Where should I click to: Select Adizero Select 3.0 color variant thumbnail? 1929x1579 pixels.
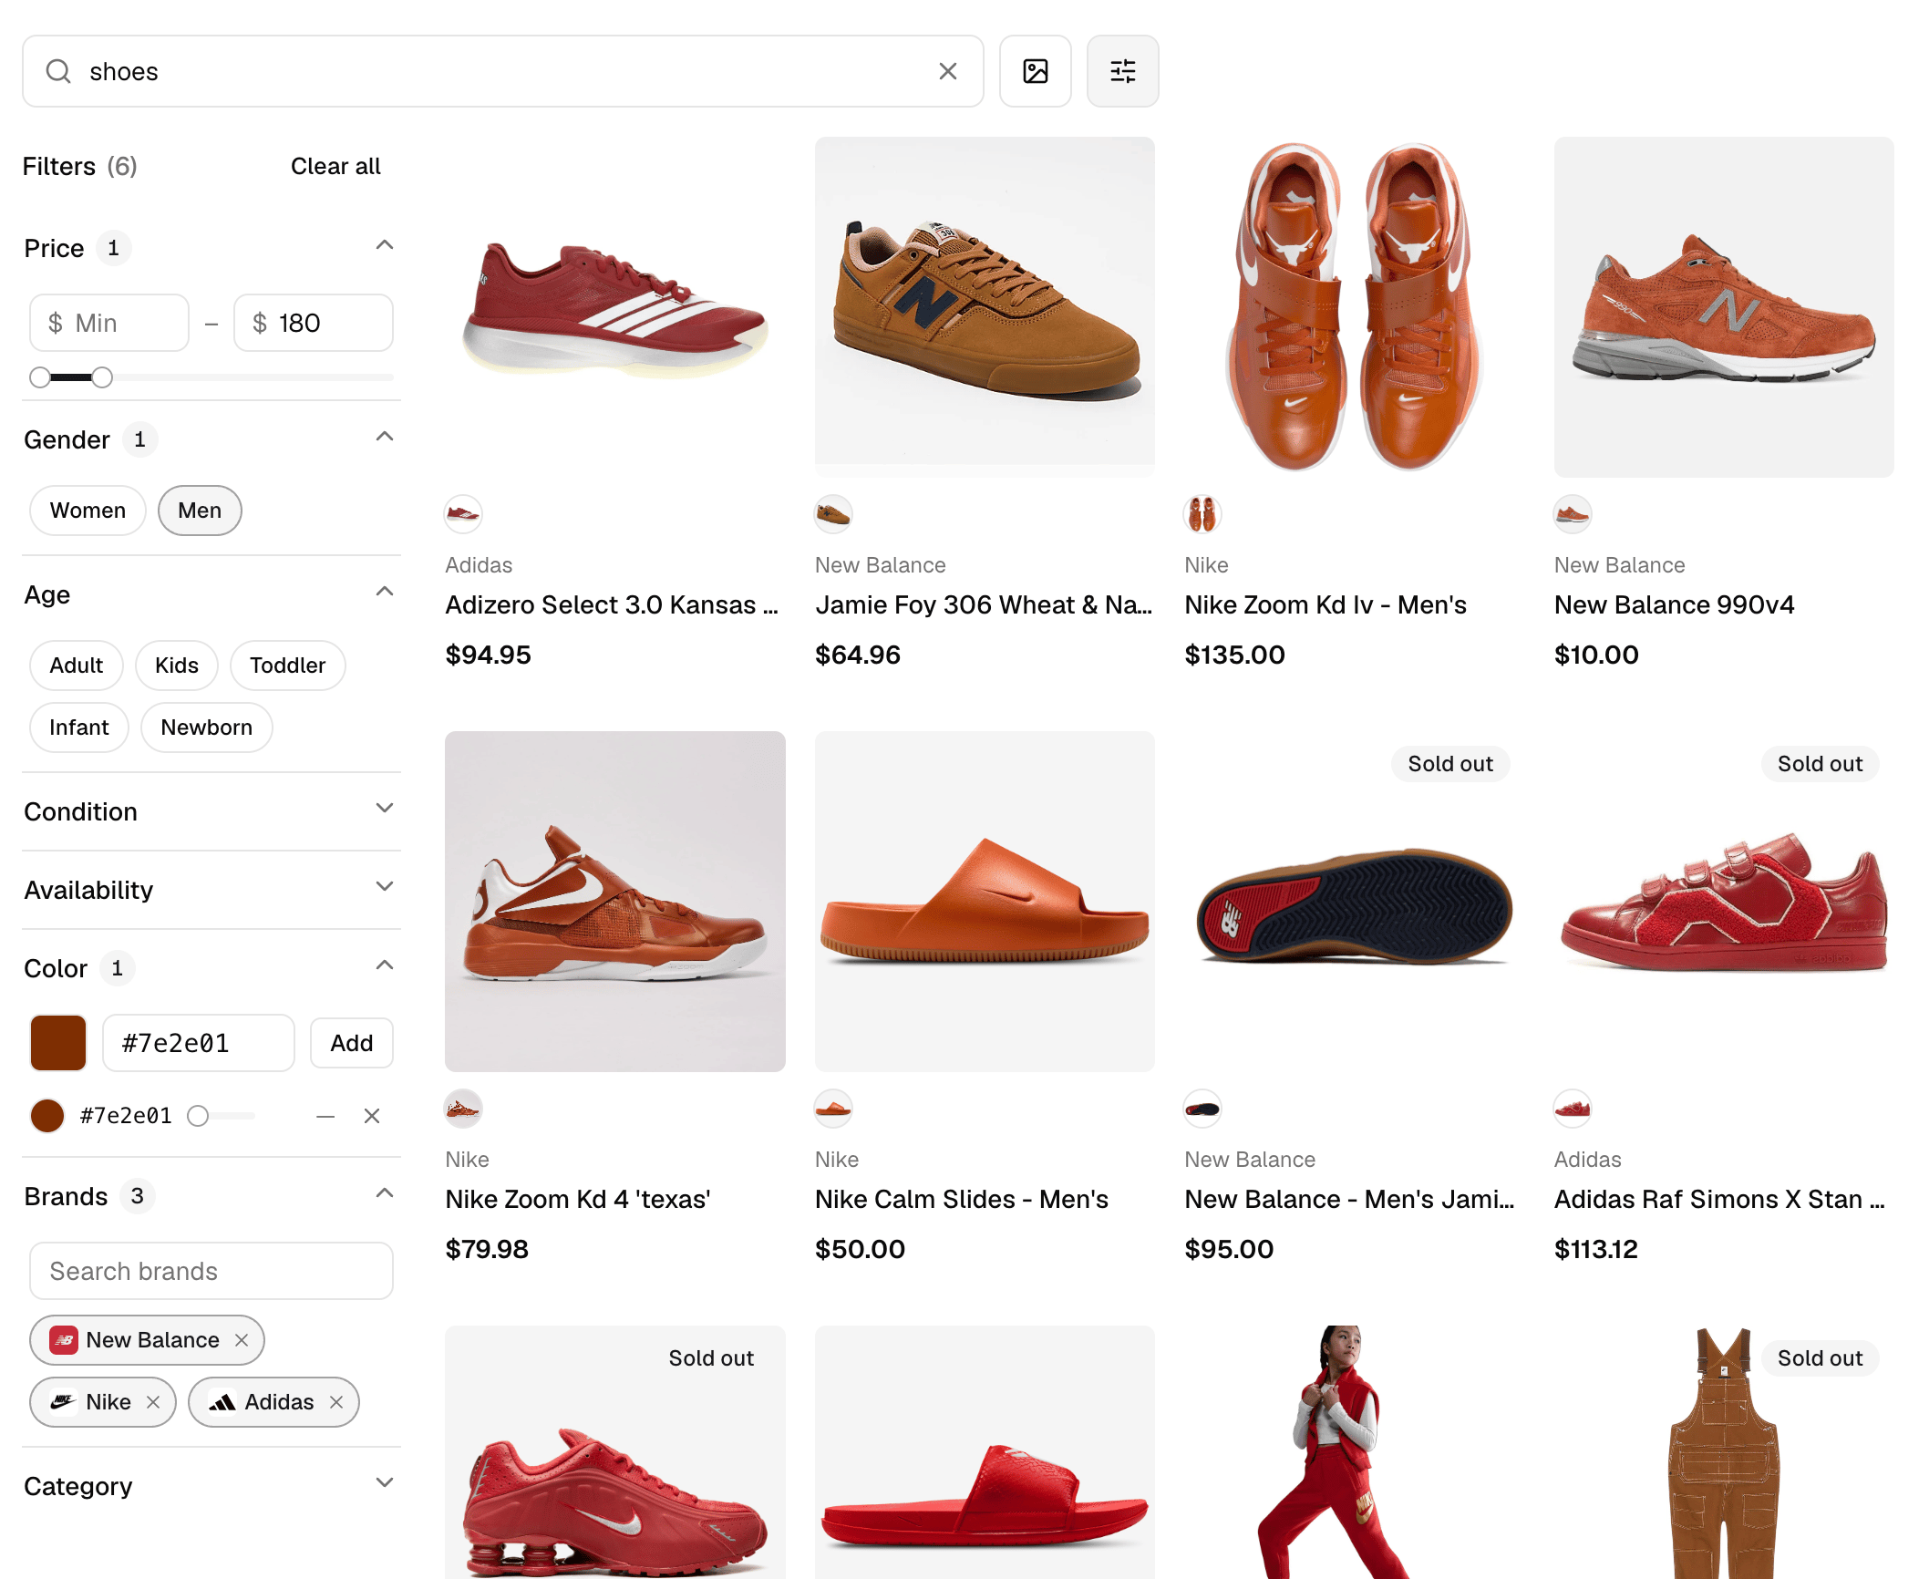[x=463, y=514]
